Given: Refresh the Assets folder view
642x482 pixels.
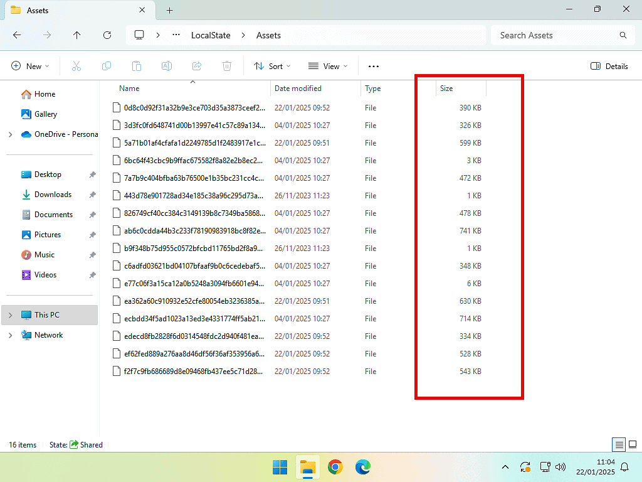Looking at the screenshot, I should point(107,35).
